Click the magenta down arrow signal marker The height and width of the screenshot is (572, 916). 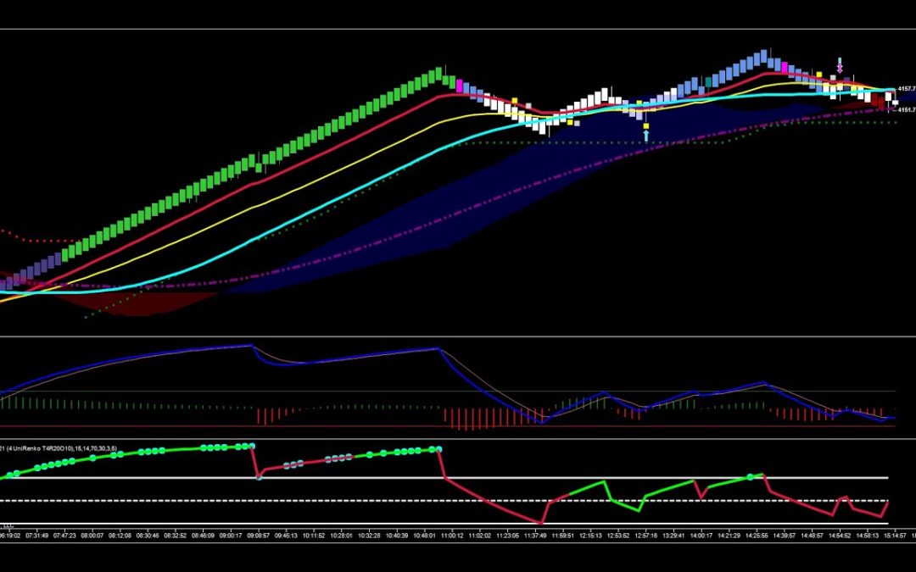coord(840,64)
